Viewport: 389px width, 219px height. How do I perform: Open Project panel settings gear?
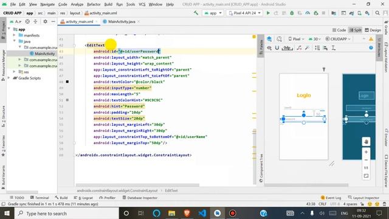pos(45,22)
